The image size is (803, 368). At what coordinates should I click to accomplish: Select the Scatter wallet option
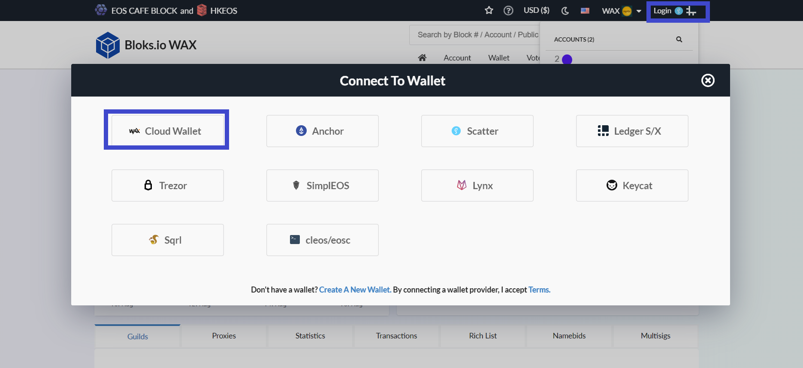click(x=477, y=131)
